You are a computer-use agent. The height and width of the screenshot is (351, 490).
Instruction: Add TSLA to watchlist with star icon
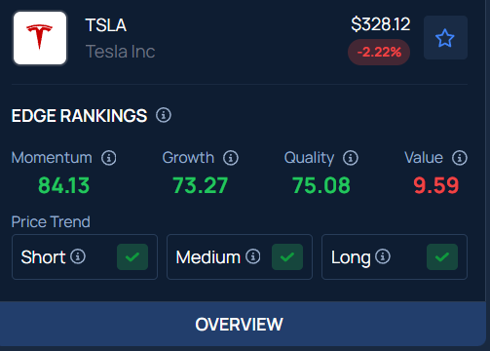pyautogui.click(x=445, y=38)
